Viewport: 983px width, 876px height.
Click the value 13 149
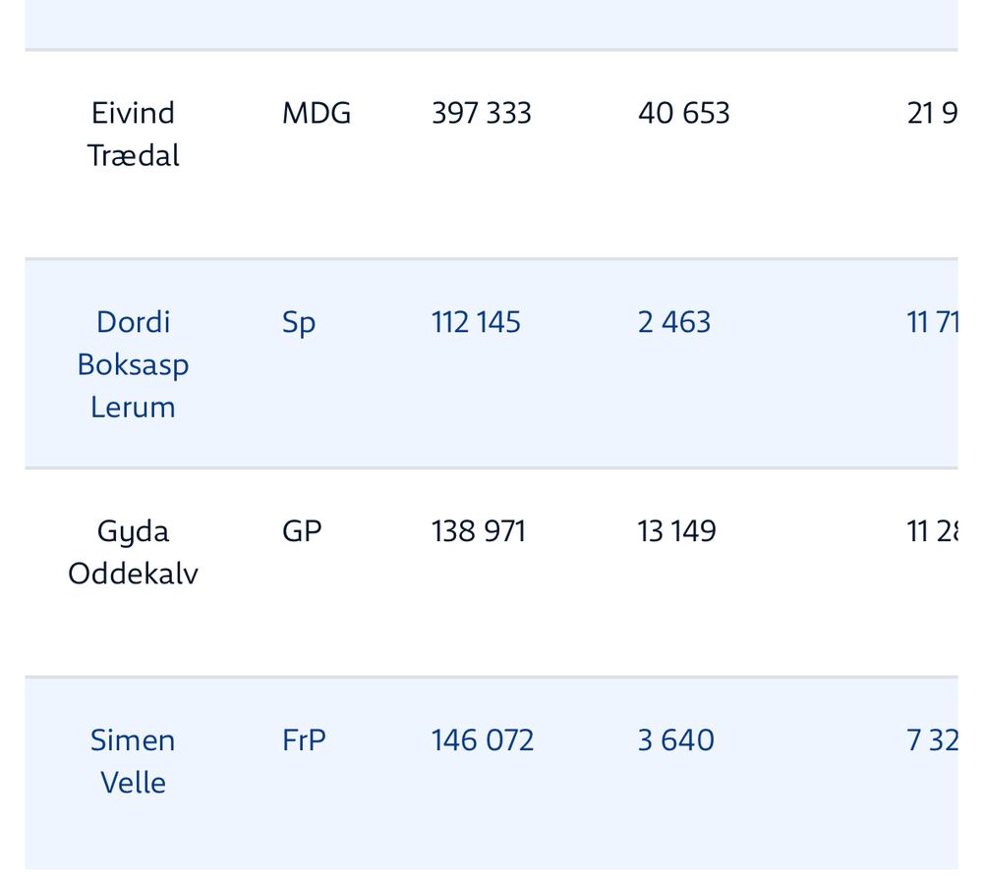point(676,531)
